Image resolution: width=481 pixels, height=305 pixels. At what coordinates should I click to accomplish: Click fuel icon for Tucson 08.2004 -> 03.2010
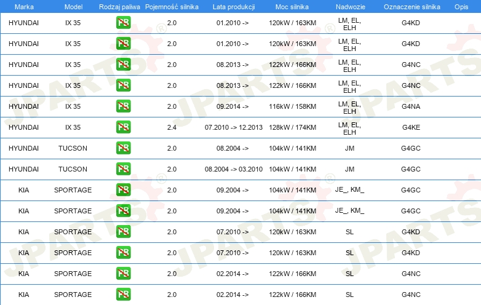pos(124,169)
